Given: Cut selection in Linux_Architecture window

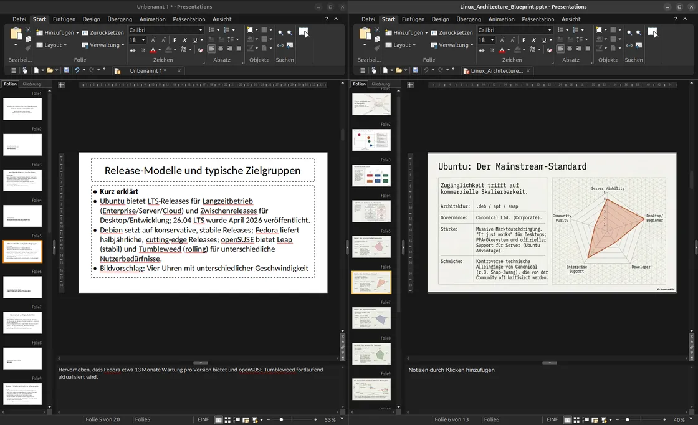Looking at the screenshot, I should (377, 31).
